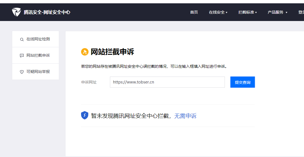Expand the 拦截标准 dropdown arrow
The height and width of the screenshot is (157, 304).
coord(256,12)
